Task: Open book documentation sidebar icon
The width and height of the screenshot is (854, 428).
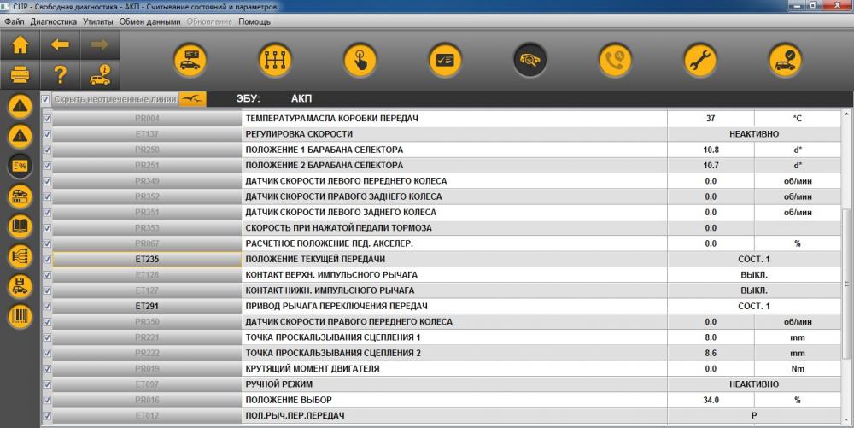Action: [x=20, y=226]
